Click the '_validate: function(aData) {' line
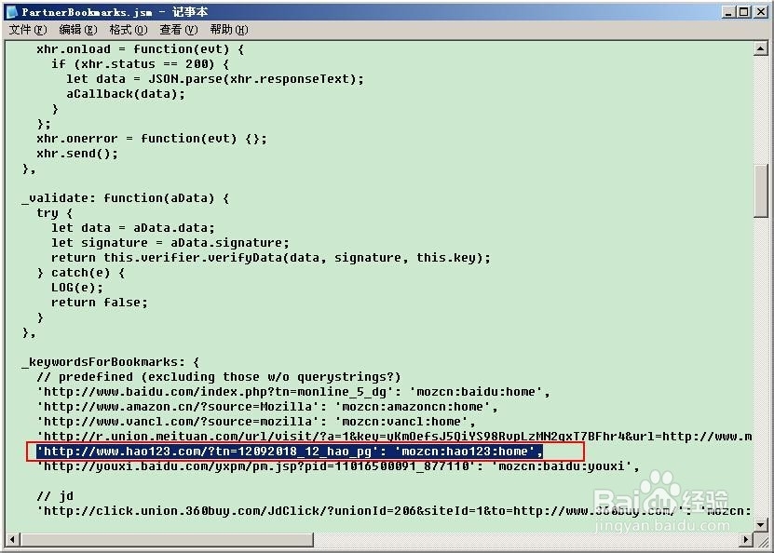This screenshot has height=553, width=774. point(126,198)
